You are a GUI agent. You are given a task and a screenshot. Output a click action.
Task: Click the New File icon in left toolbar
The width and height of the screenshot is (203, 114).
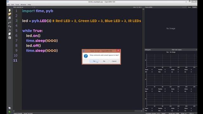[10, 10]
